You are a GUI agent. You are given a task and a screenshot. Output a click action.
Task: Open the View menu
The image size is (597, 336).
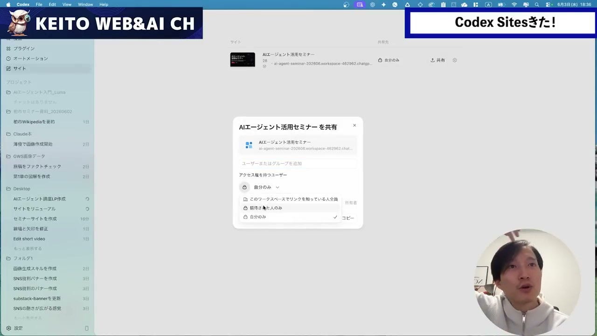click(x=67, y=4)
